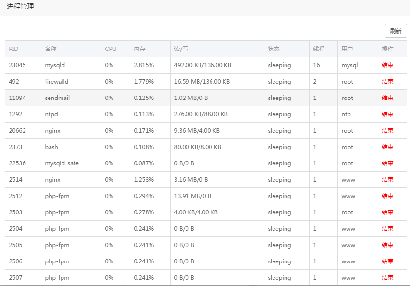The image size is (410, 286).
Task: Click the 读/写 column header
Action: click(181, 49)
